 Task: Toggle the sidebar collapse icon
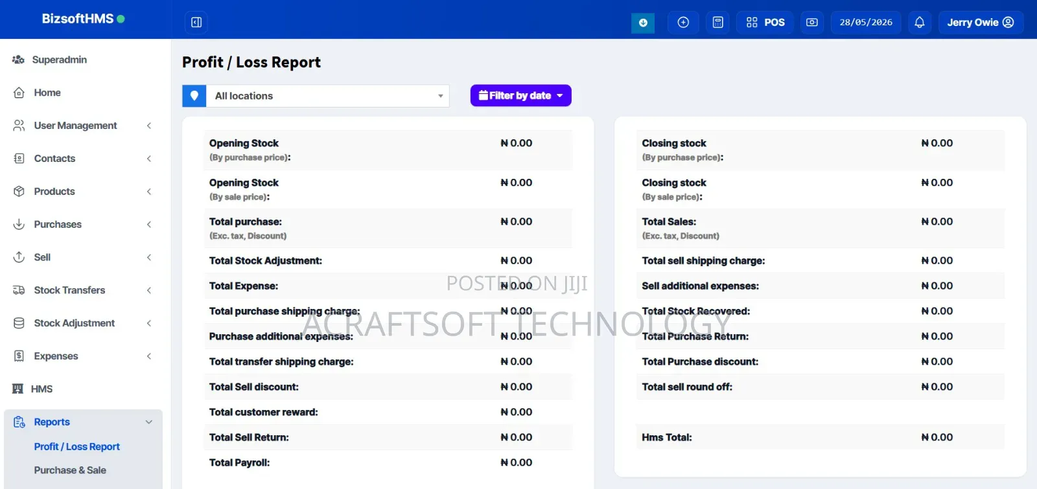196,22
